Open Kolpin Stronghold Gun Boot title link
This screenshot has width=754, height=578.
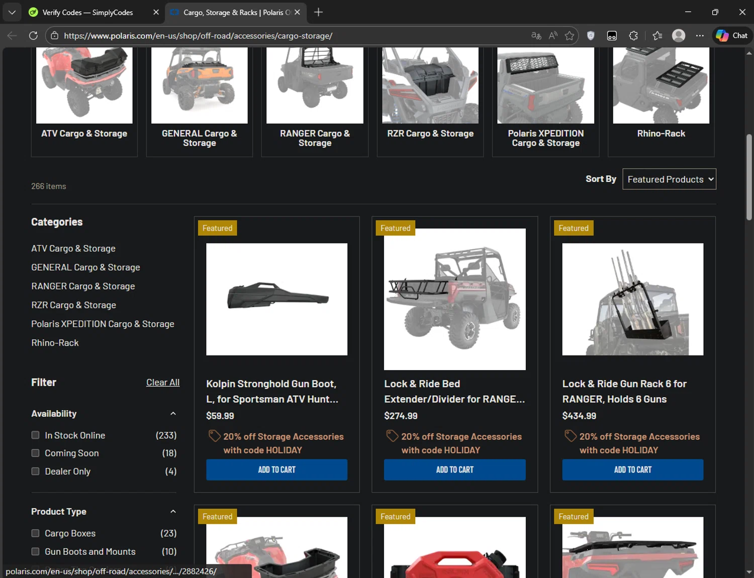coord(272,391)
